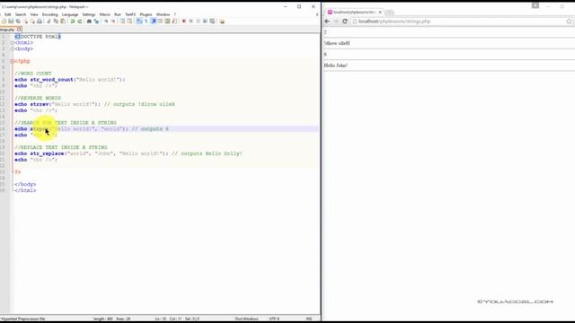575x323 pixels.
Task: Open a new browser tab
Action: point(390,13)
